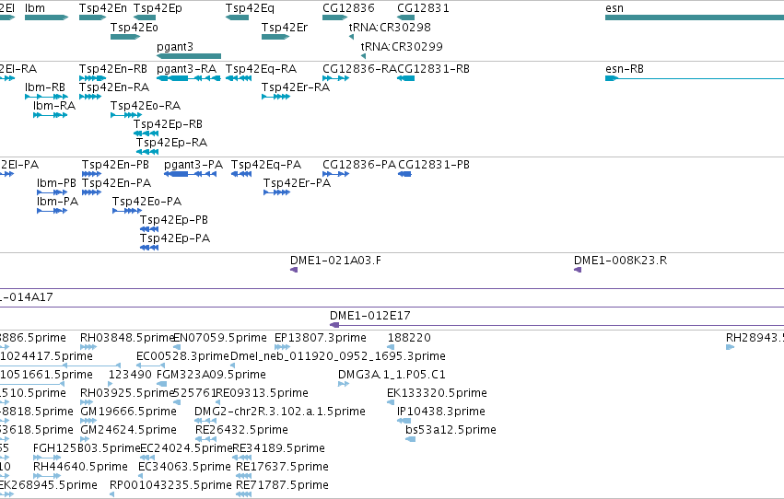Click the CG12836-RA transcript label
This screenshot has width=784, height=499.
click(359, 68)
